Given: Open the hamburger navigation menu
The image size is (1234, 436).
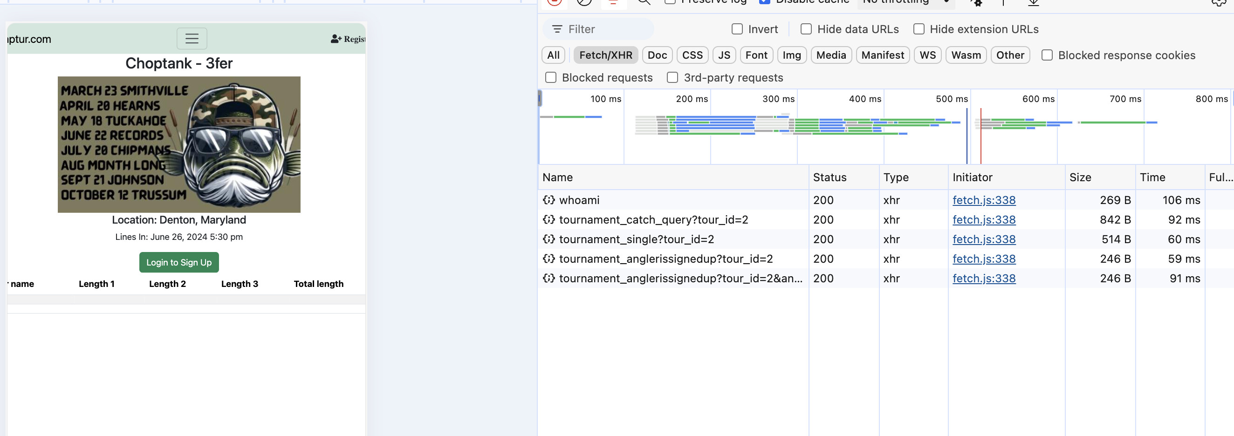Looking at the screenshot, I should 192,39.
